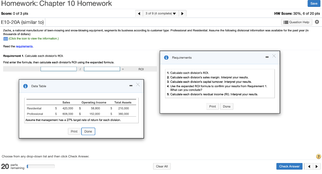322x174 pixels.
Task: Open Question Help menu
Action: click(296, 22)
